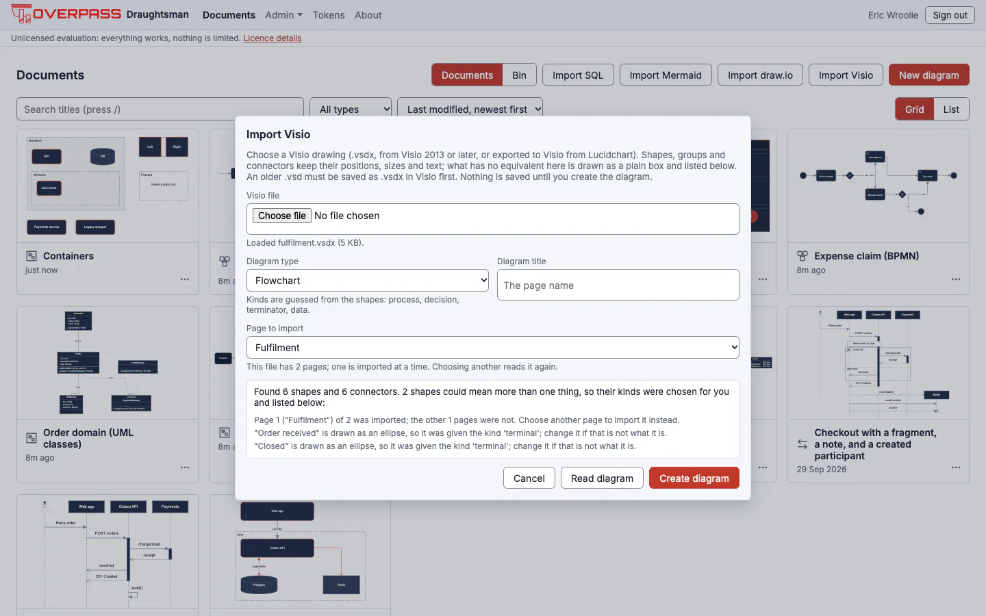Open the Containers diagram thumbnail

(108, 185)
